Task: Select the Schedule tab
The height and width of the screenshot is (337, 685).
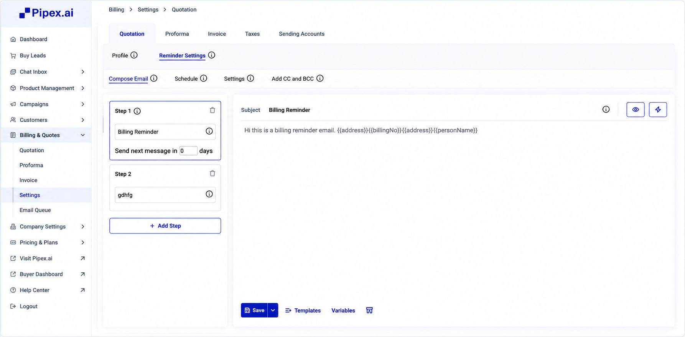Action: click(186, 79)
